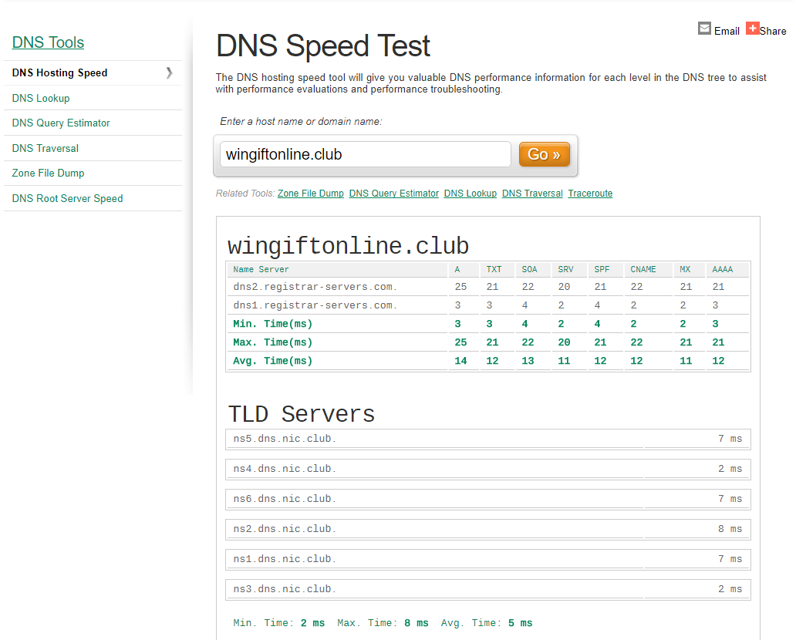Open related tool DNS Query Estimator link
The height and width of the screenshot is (640, 796).
point(394,194)
